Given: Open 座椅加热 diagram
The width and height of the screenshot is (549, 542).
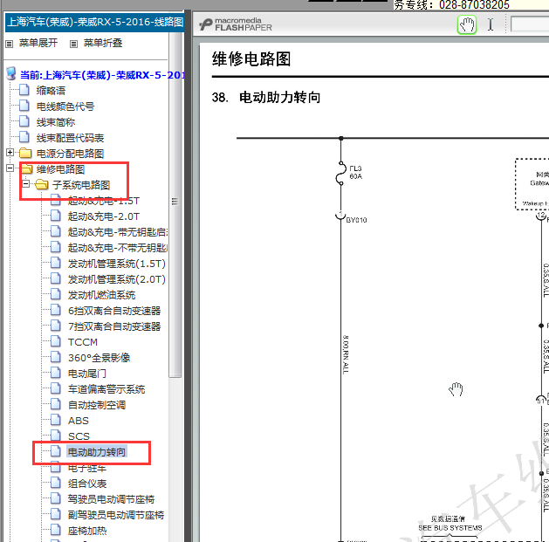Looking at the screenshot, I should point(87,531).
